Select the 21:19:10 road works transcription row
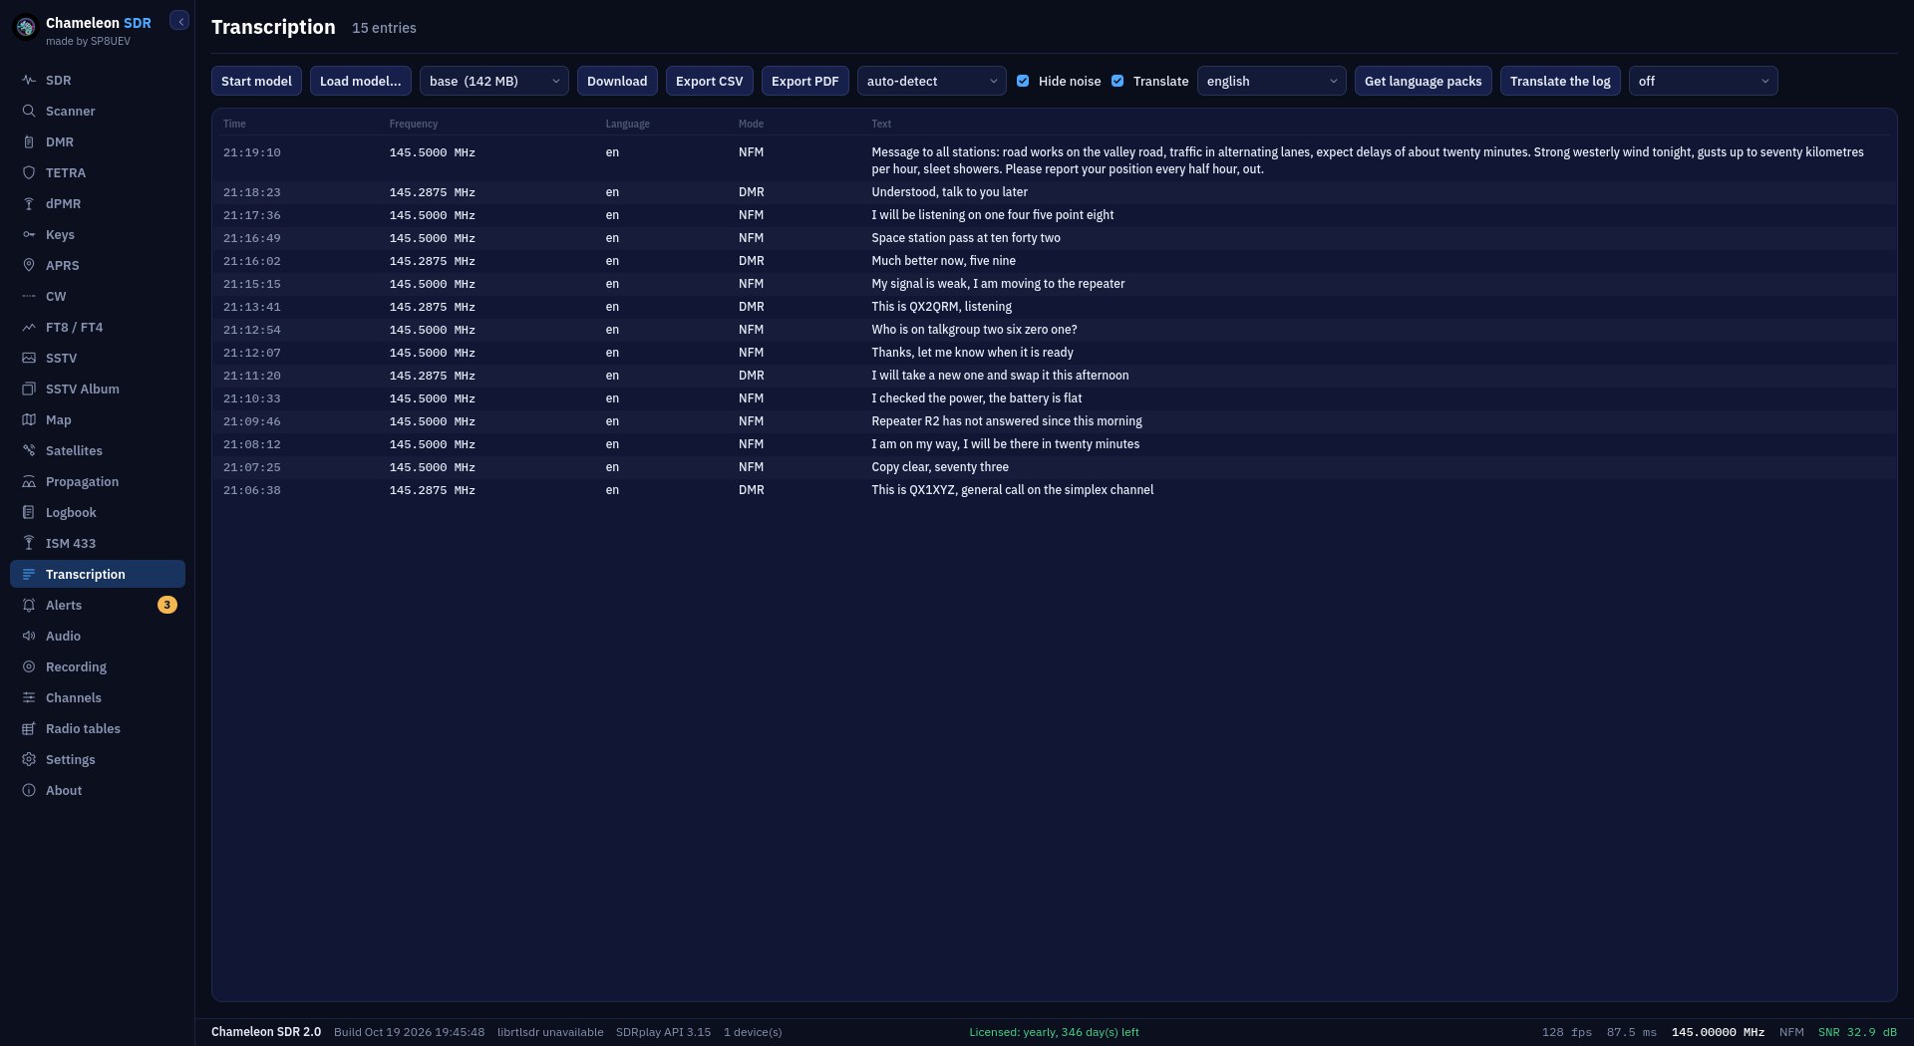The image size is (1914, 1046). pyautogui.click(x=1054, y=160)
